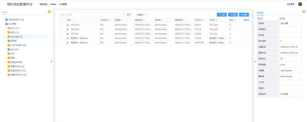Click the black triangle collapsing the right properties panel
Viewport: 307px width, 122px height.
point(255,62)
